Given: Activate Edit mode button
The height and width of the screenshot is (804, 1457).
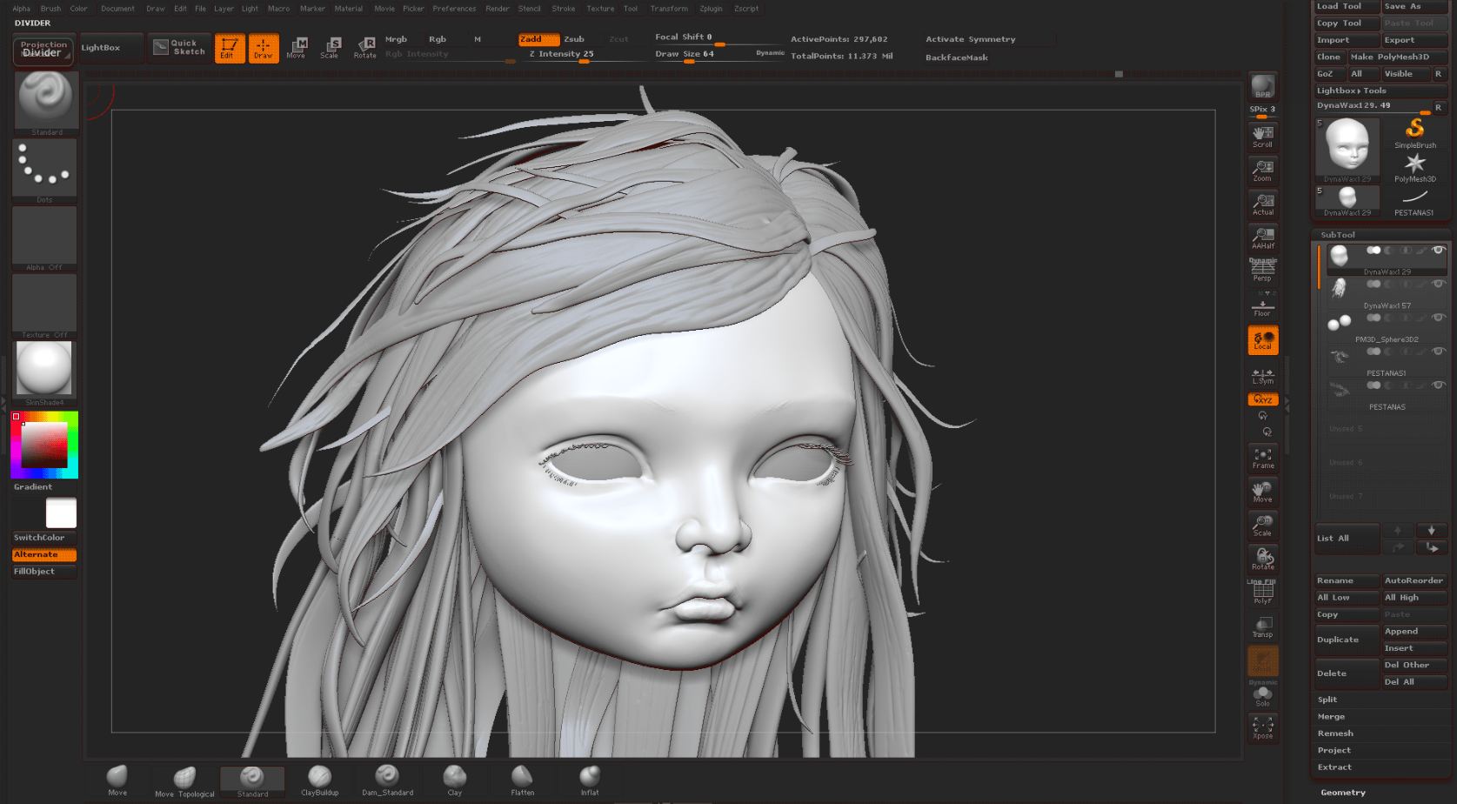Looking at the screenshot, I should [x=229, y=48].
